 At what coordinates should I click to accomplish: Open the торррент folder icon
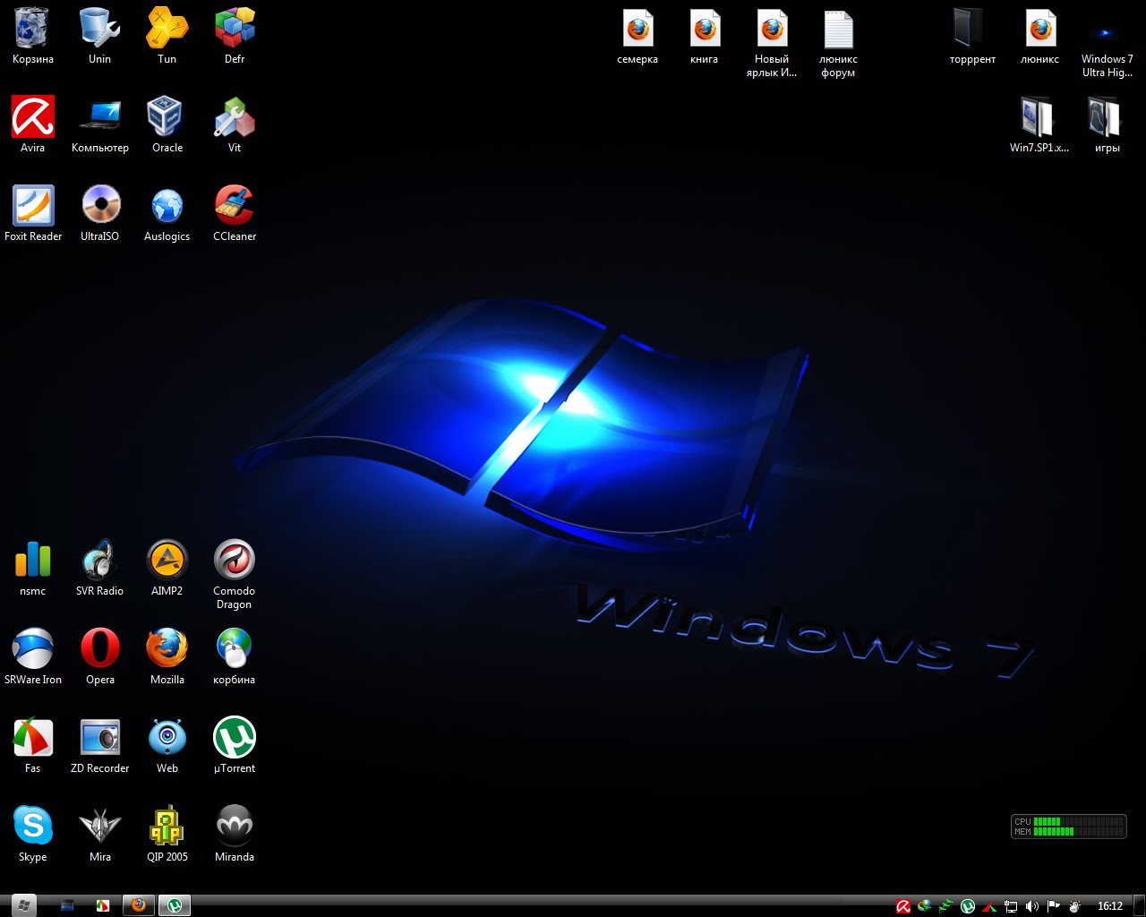tap(973, 36)
